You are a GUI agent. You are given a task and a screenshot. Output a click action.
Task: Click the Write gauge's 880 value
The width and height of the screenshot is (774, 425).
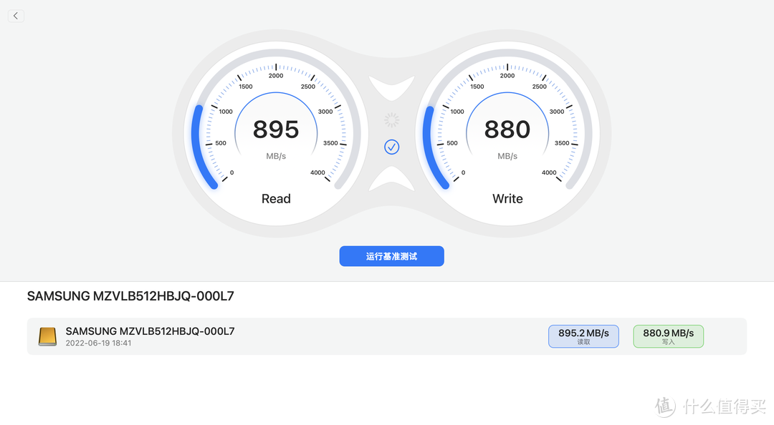tap(507, 130)
